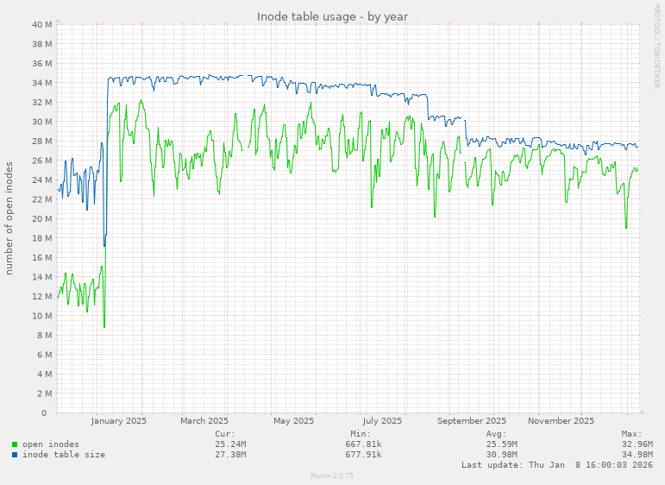Click the 'January 2025' axis label
The width and height of the screenshot is (665, 485).
pyautogui.click(x=119, y=421)
